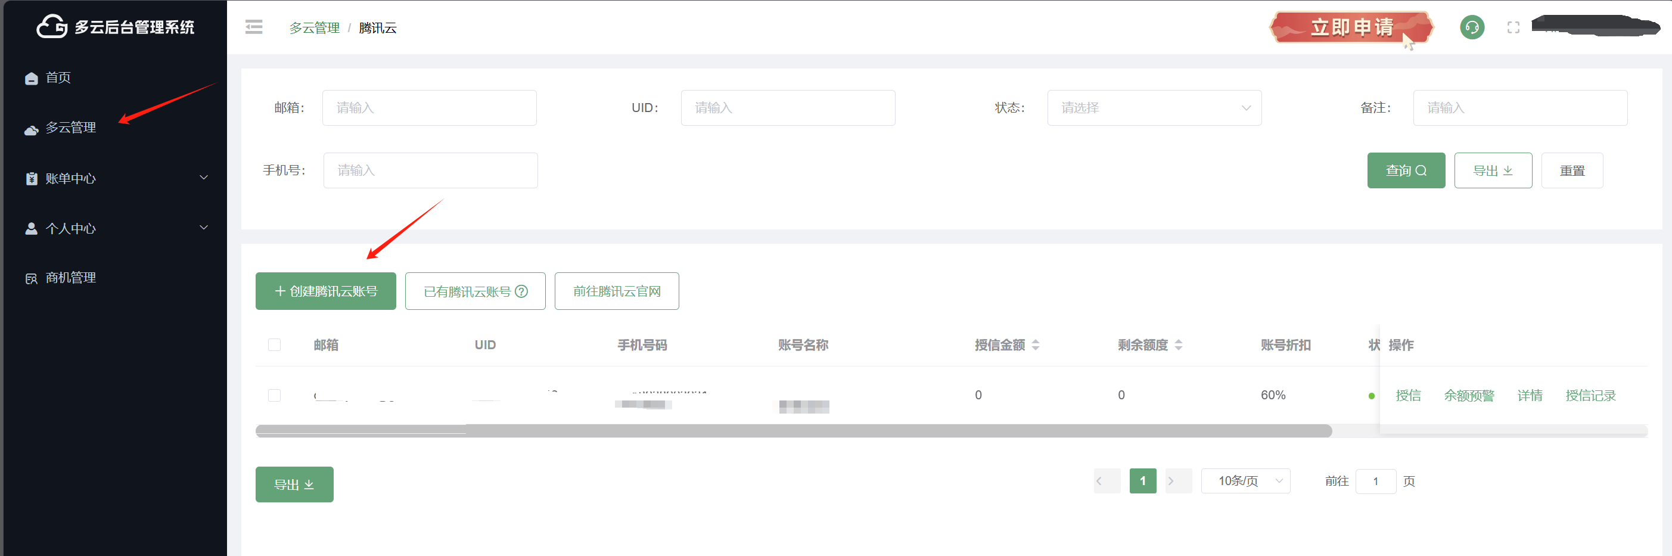Select all rows via header checkbox

coord(275,345)
